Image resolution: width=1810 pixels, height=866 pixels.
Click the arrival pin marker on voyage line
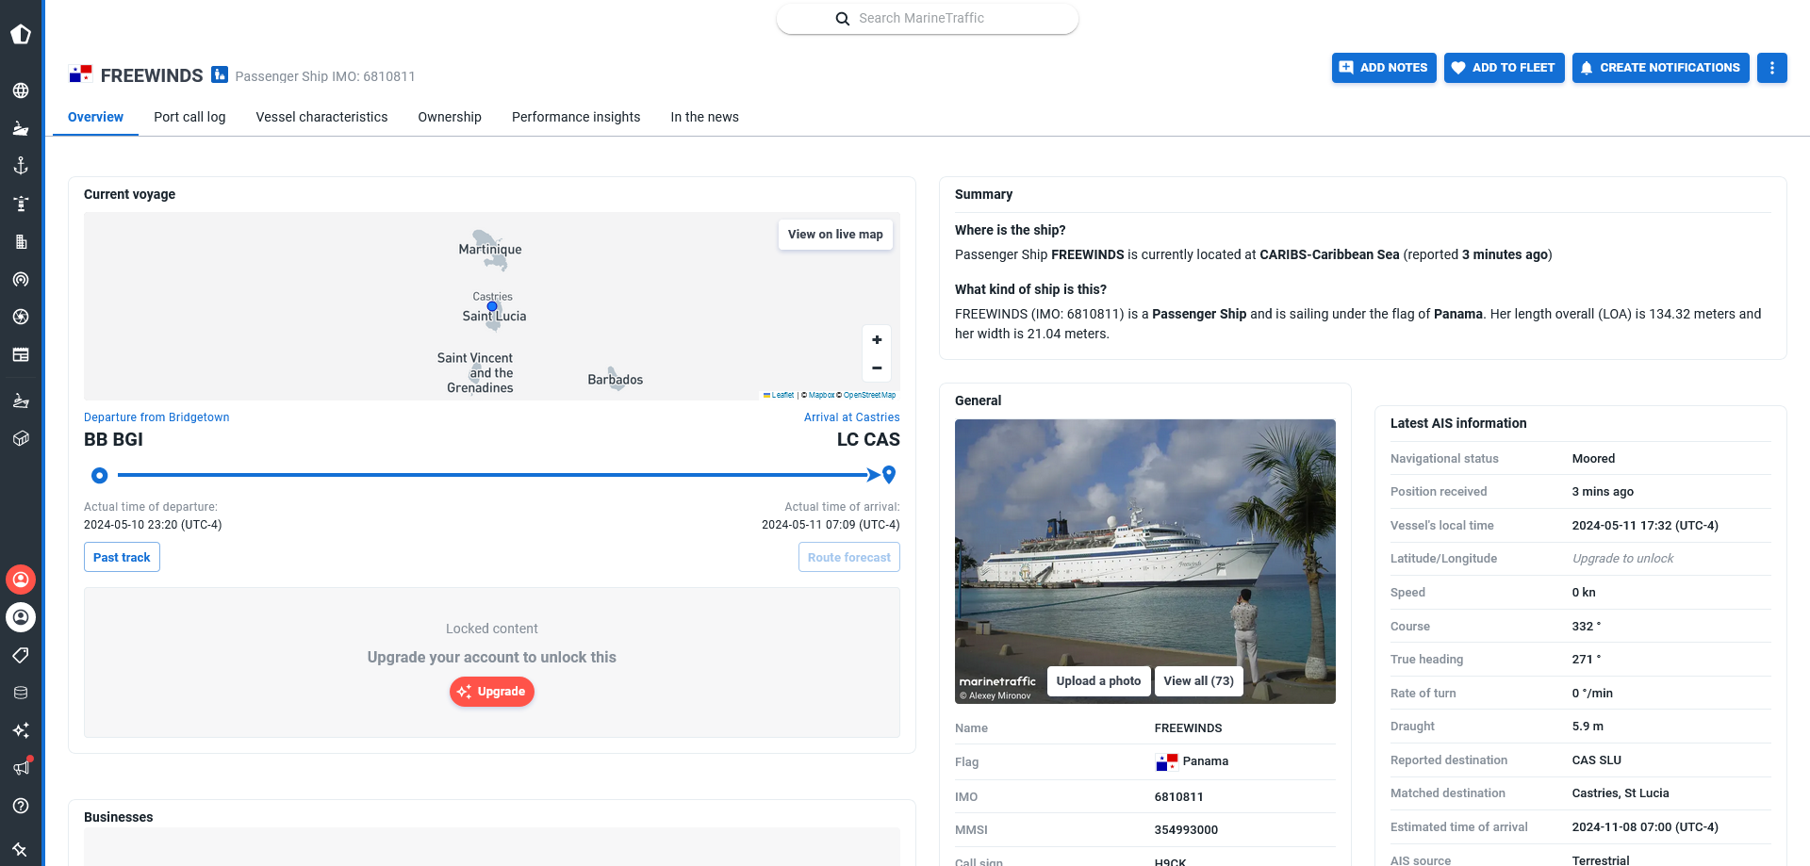[x=889, y=475]
